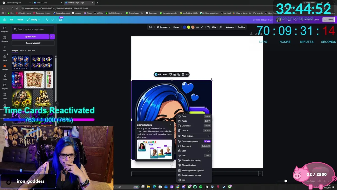Open the Editing mode dropdown
The width and height of the screenshot is (337, 190).
pos(34,20)
